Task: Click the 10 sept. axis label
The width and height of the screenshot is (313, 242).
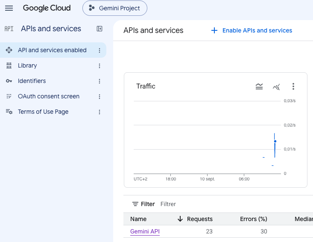Action: 208,179
